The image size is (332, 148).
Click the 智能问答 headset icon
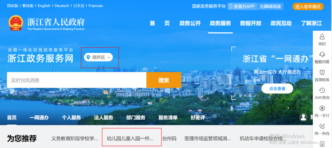322,55
